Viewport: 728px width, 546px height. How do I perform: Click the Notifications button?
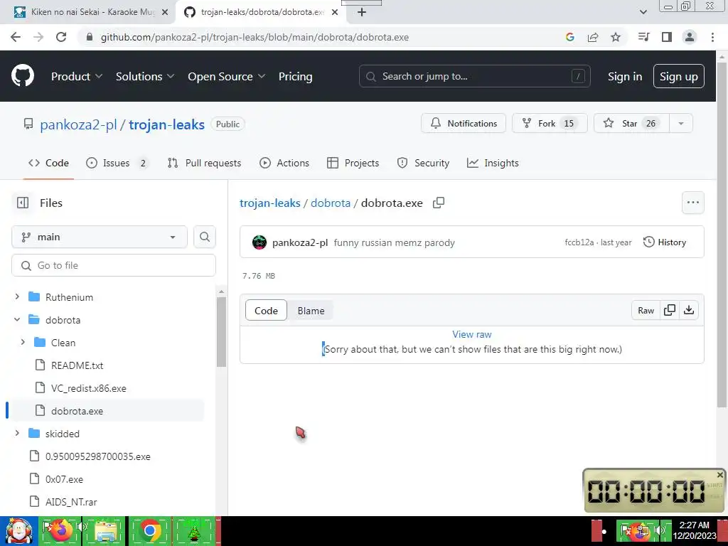464,124
